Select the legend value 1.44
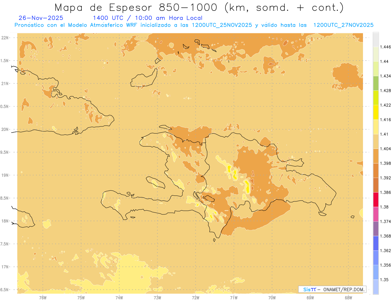391x302 pixels. point(384,61)
